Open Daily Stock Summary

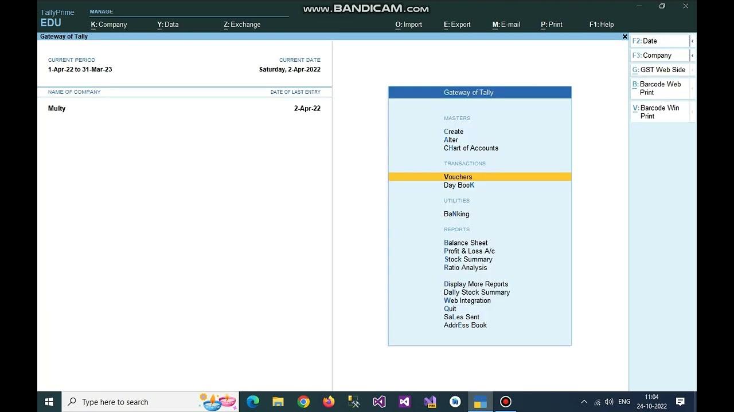pos(477,292)
